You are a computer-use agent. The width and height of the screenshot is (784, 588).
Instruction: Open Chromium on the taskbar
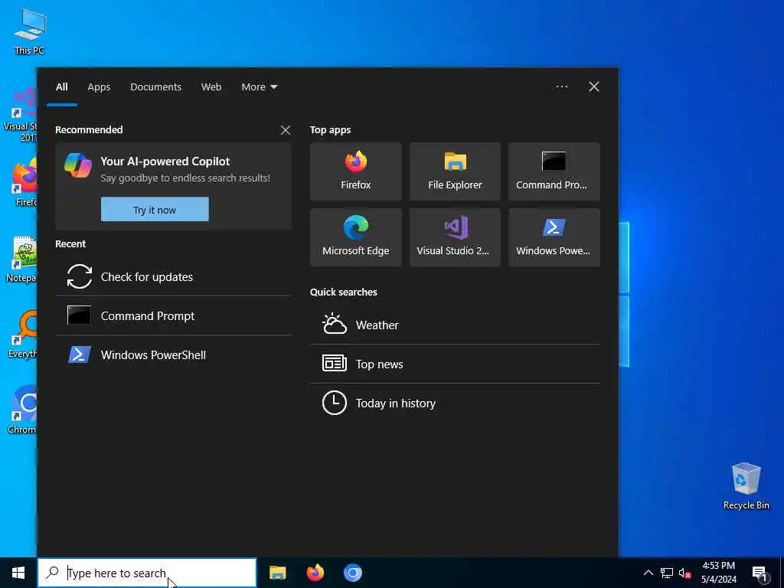tap(352, 573)
